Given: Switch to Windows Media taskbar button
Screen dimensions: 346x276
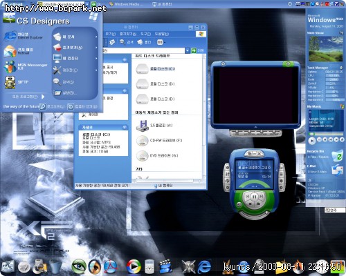Looking at the screenshot, I should coord(127,4).
